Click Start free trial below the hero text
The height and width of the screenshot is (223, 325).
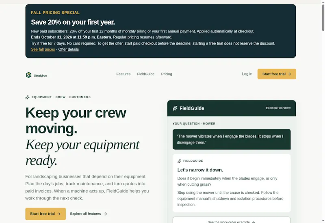[45, 214]
